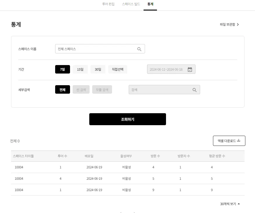Open the calendar icon in date range
Screen dimensions: 255x213
[190, 69]
